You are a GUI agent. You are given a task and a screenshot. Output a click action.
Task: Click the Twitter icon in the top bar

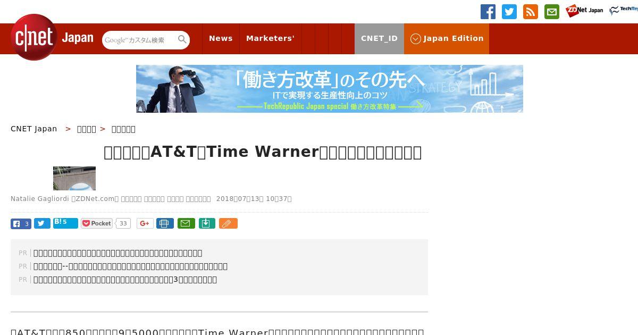click(x=509, y=12)
